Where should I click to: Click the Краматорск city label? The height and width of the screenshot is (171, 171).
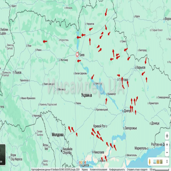154,103
